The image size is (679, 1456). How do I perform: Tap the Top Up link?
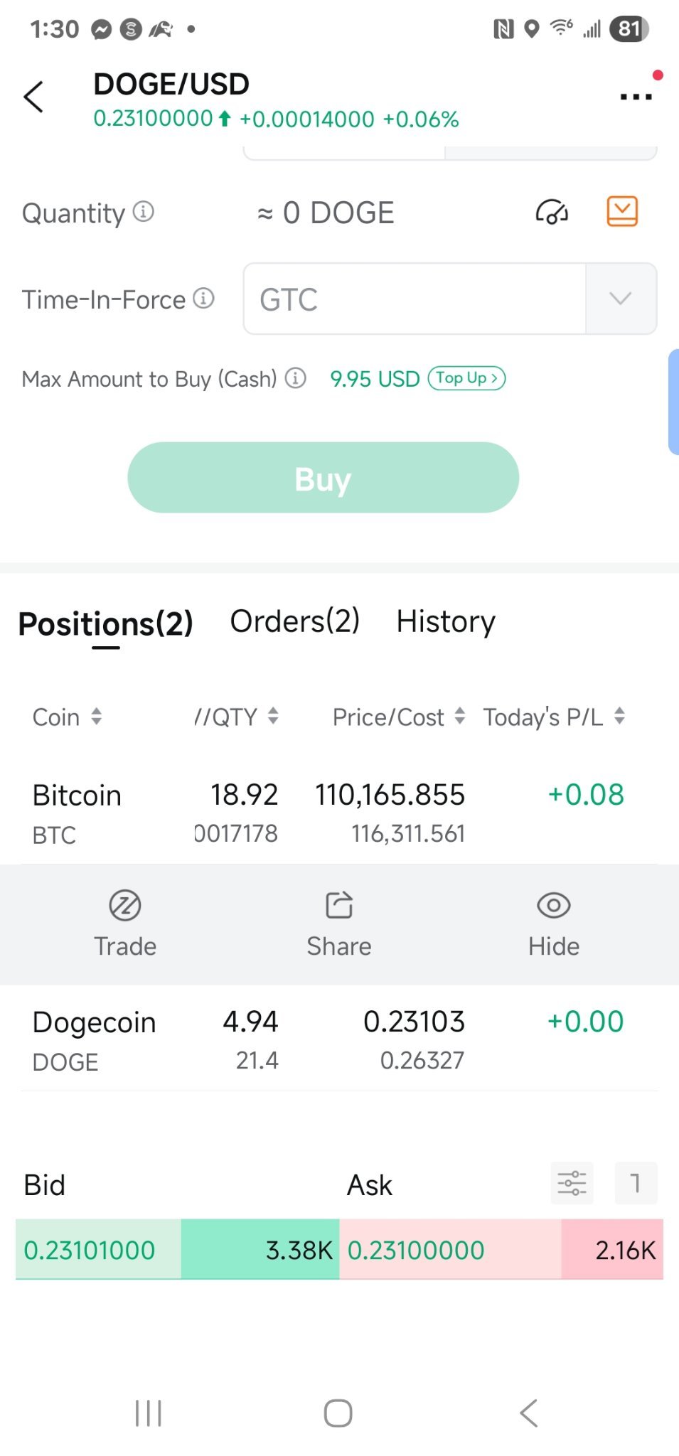466,378
